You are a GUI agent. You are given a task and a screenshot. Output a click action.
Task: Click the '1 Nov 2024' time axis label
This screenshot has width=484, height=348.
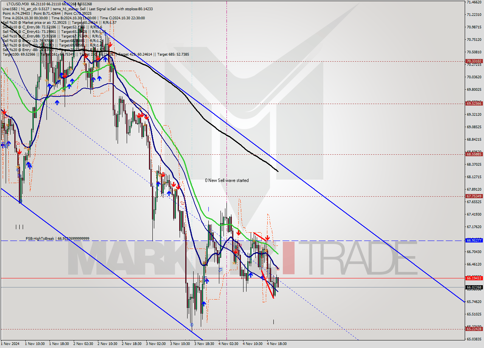pyautogui.click(x=10, y=344)
